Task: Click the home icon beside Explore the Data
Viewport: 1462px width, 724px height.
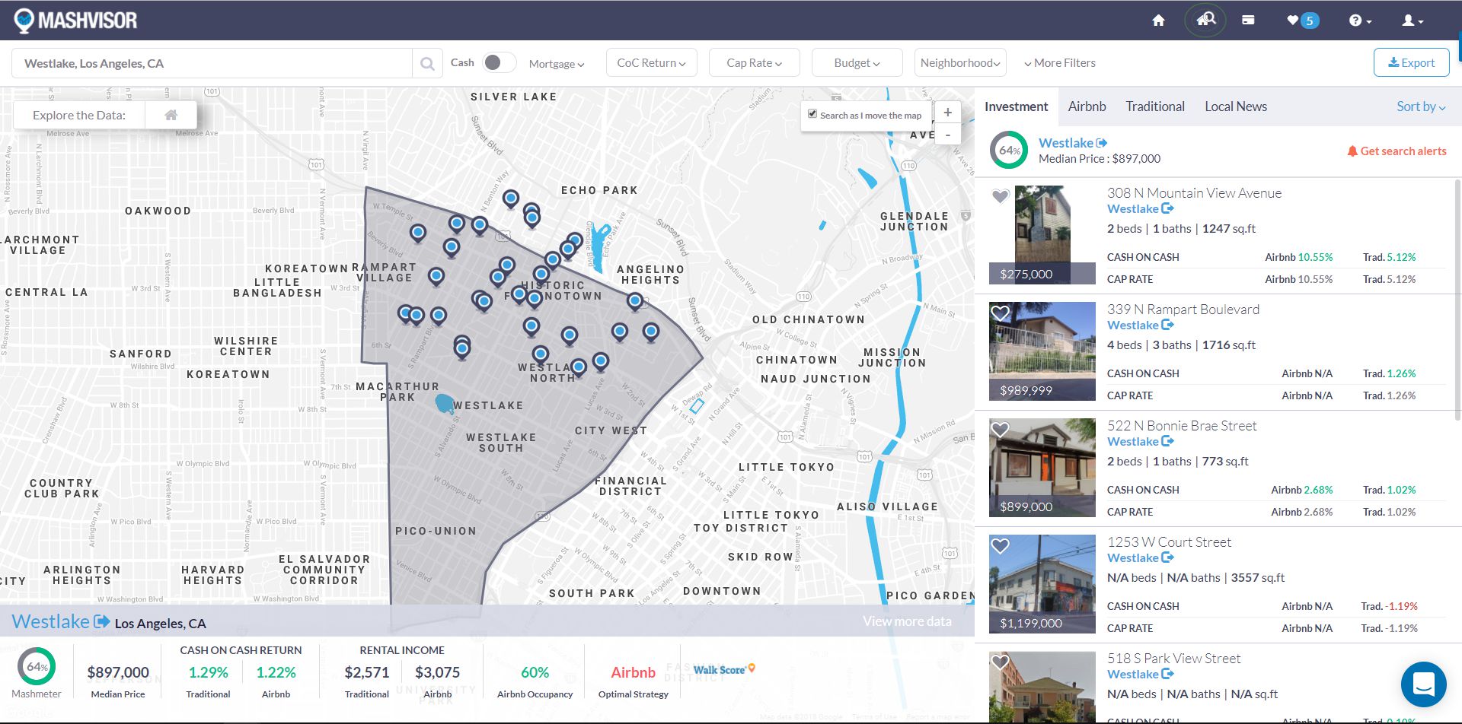Action: point(171,116)
